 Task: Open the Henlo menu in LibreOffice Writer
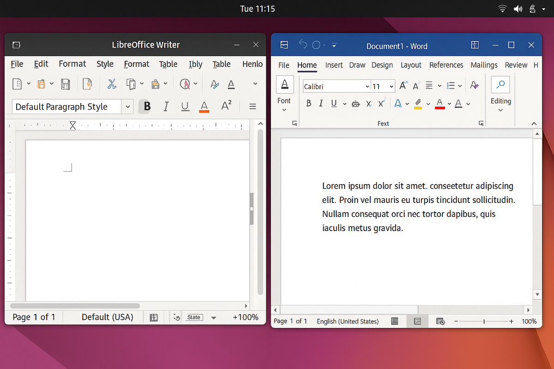tap(253, 64)
